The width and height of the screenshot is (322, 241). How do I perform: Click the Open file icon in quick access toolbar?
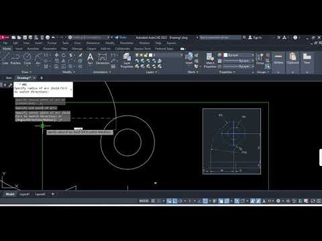pos(19,37)
